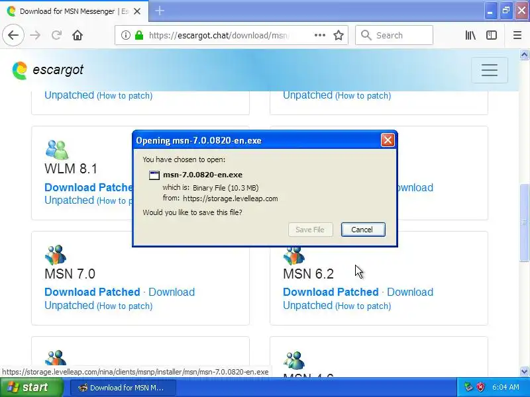Click the MSN 6.2 messenger icon
This screenshot has width=530, height=397.
click(294, 255)
